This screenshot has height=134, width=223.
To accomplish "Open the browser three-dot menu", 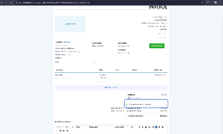I will click(x=220, y=3).
